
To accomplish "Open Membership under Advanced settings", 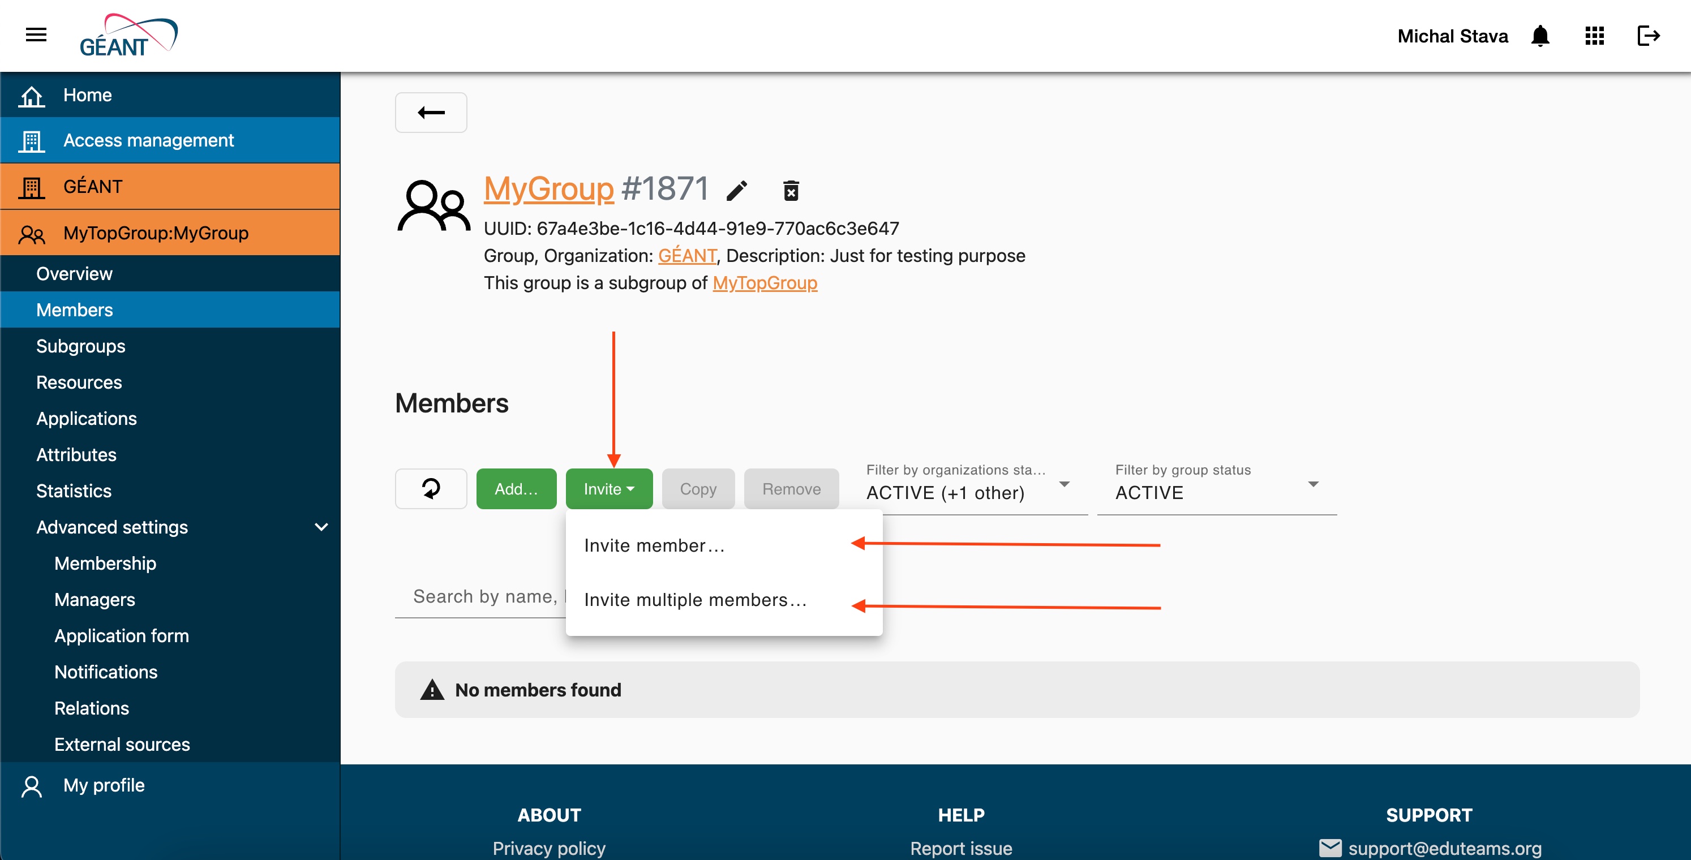I will coord(170,564).
